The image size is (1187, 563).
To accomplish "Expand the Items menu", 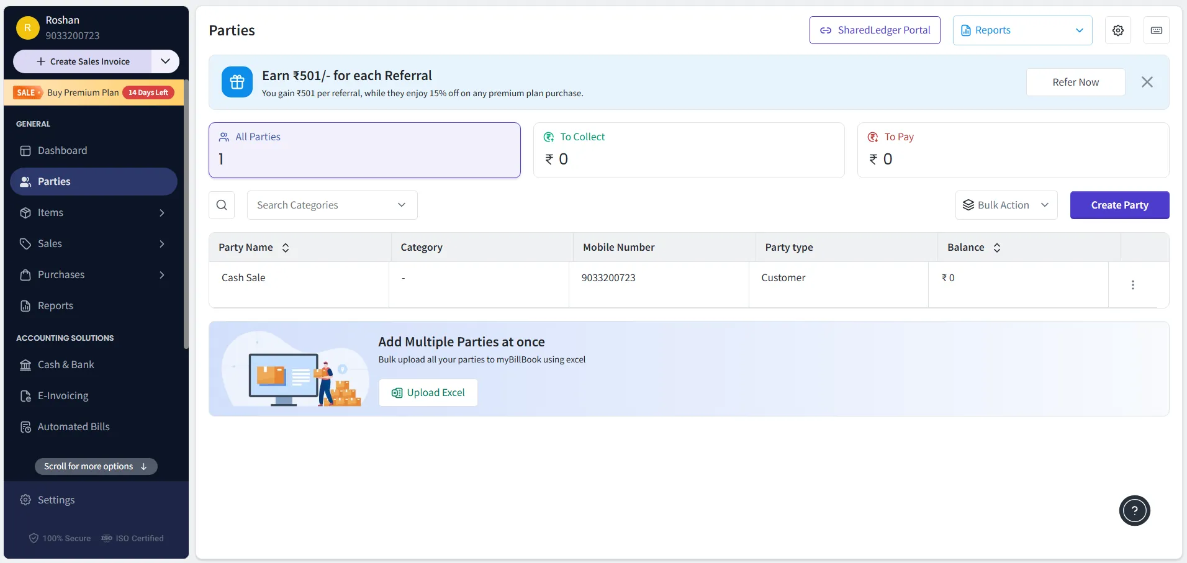I will (x=94, y=213).
